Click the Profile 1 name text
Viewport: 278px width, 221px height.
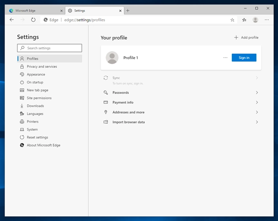tap(131, 58)
